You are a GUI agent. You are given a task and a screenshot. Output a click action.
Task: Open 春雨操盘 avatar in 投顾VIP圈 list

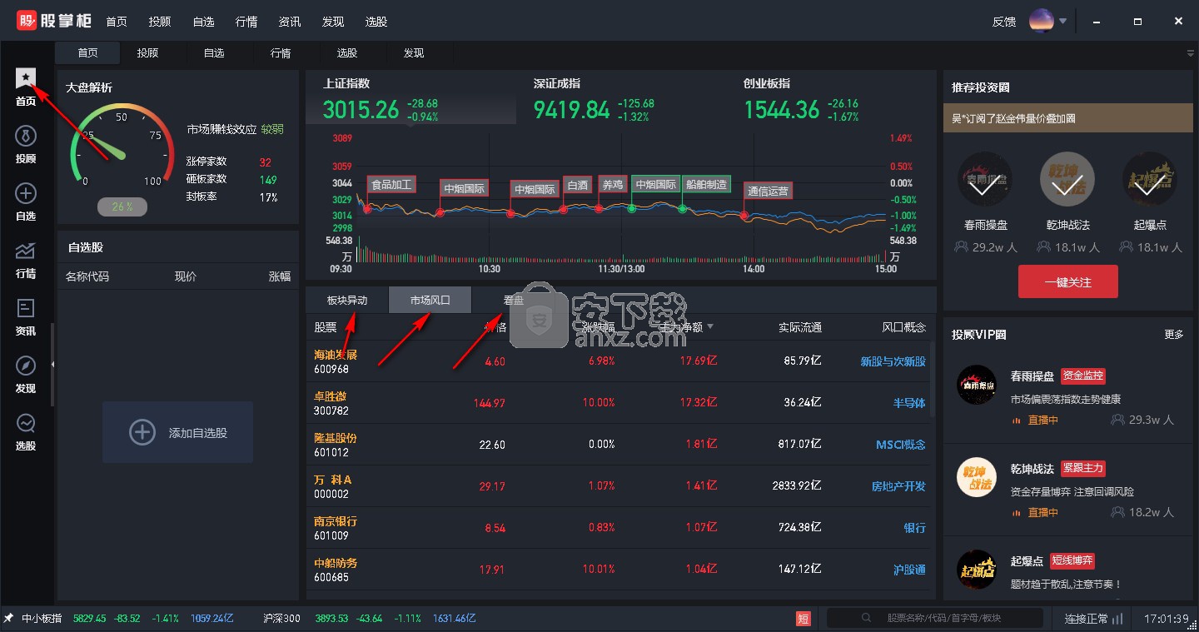point(977,386)
